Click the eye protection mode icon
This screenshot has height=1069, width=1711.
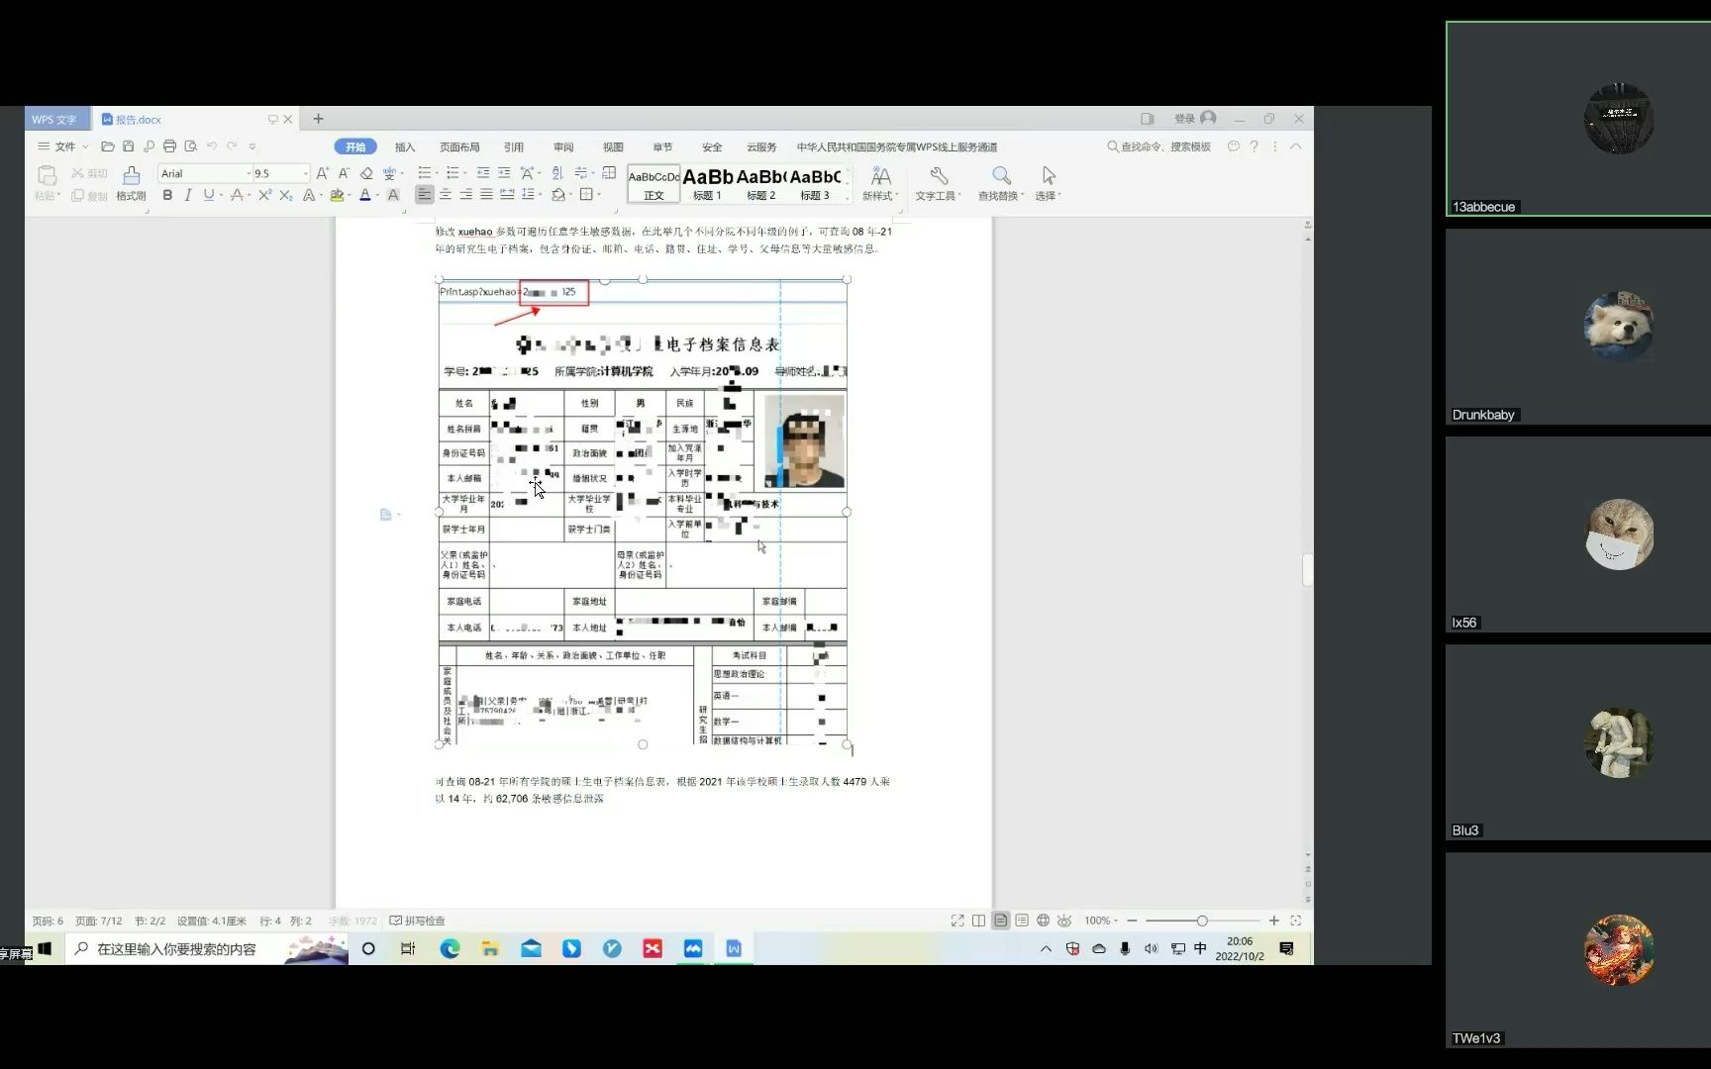pyautogui.click(x=1064, y=921)
